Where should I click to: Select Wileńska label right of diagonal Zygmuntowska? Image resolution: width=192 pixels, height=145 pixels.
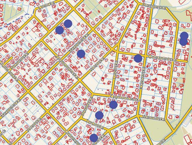click(x=97, y=64)
